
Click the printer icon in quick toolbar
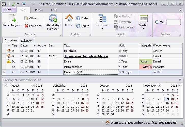[x=24, y=4]
